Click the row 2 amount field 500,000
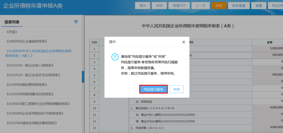 (x=268, y=55)
